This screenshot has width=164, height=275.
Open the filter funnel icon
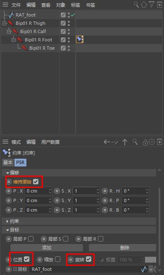152,5
